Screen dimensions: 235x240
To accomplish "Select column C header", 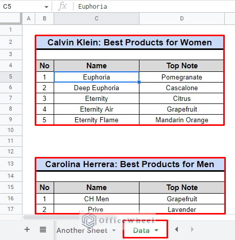I will point(97,18).
